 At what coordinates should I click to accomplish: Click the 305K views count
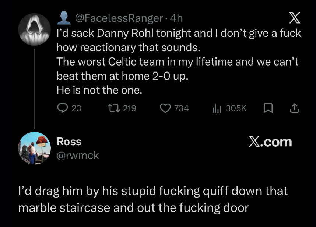point(236,108)
